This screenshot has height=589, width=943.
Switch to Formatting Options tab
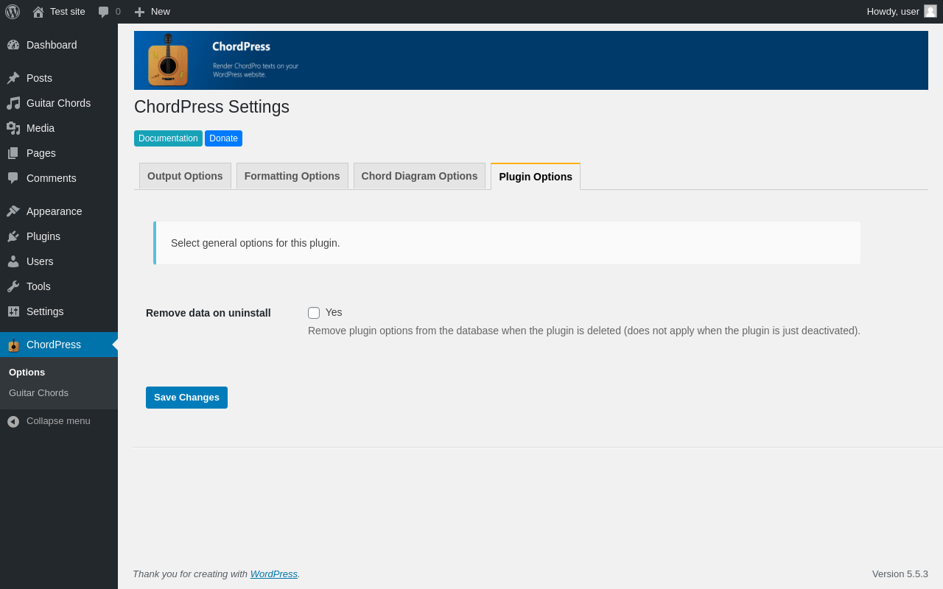coord(292,176)
